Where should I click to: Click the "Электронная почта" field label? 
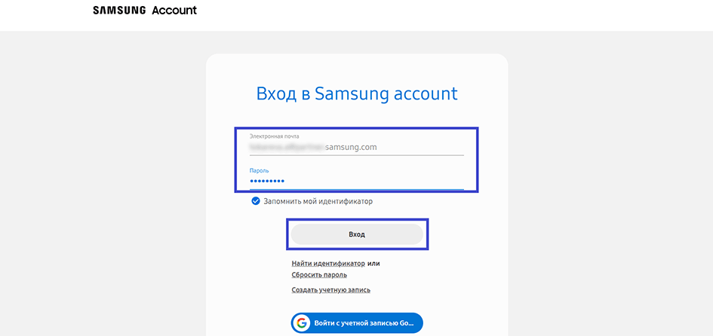(274, 136)
